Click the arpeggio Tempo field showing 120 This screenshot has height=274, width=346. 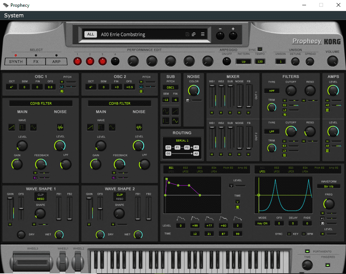tap(260, 61)
